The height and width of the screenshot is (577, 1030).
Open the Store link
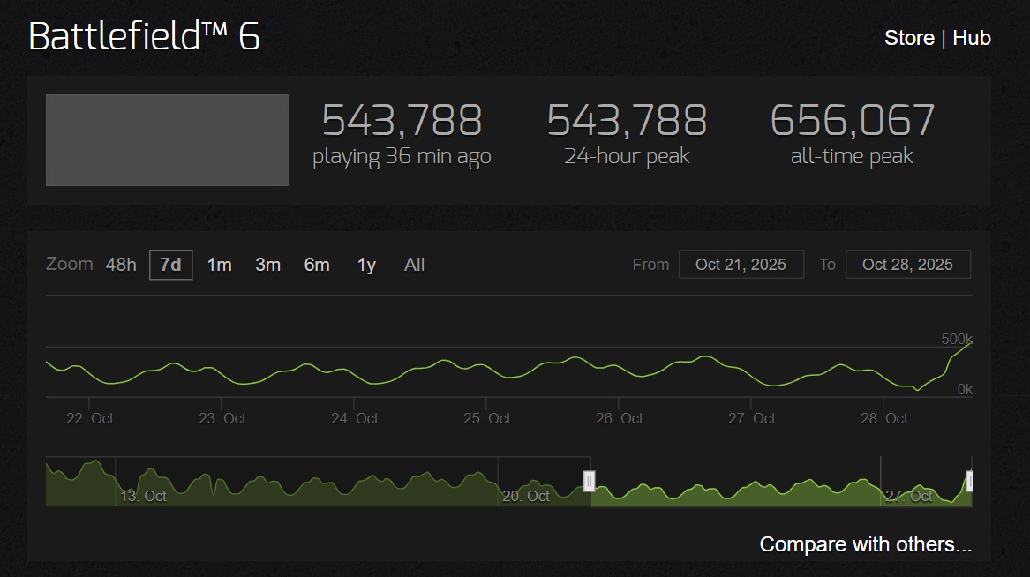(x=909, y=38)
